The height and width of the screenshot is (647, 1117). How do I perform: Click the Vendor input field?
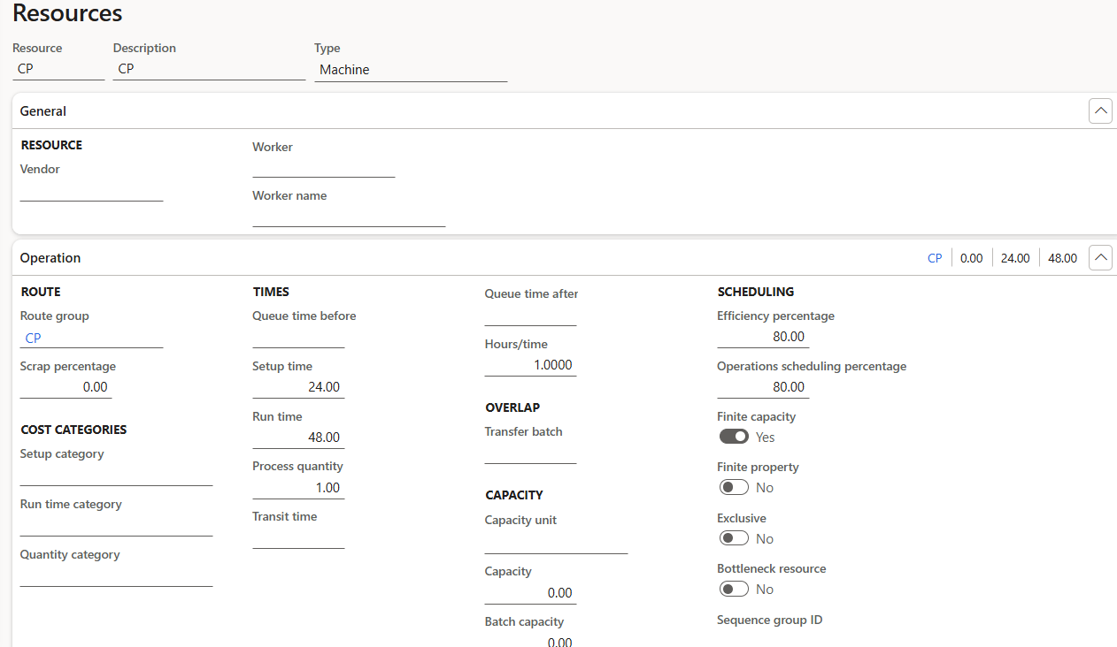tap(91, 190)
